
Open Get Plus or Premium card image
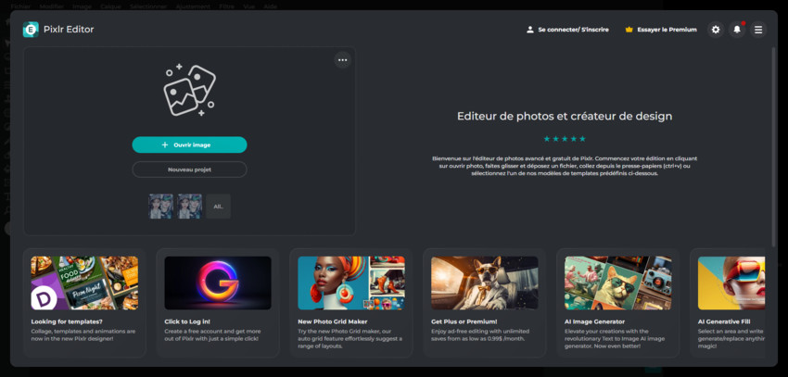(485, 283)
